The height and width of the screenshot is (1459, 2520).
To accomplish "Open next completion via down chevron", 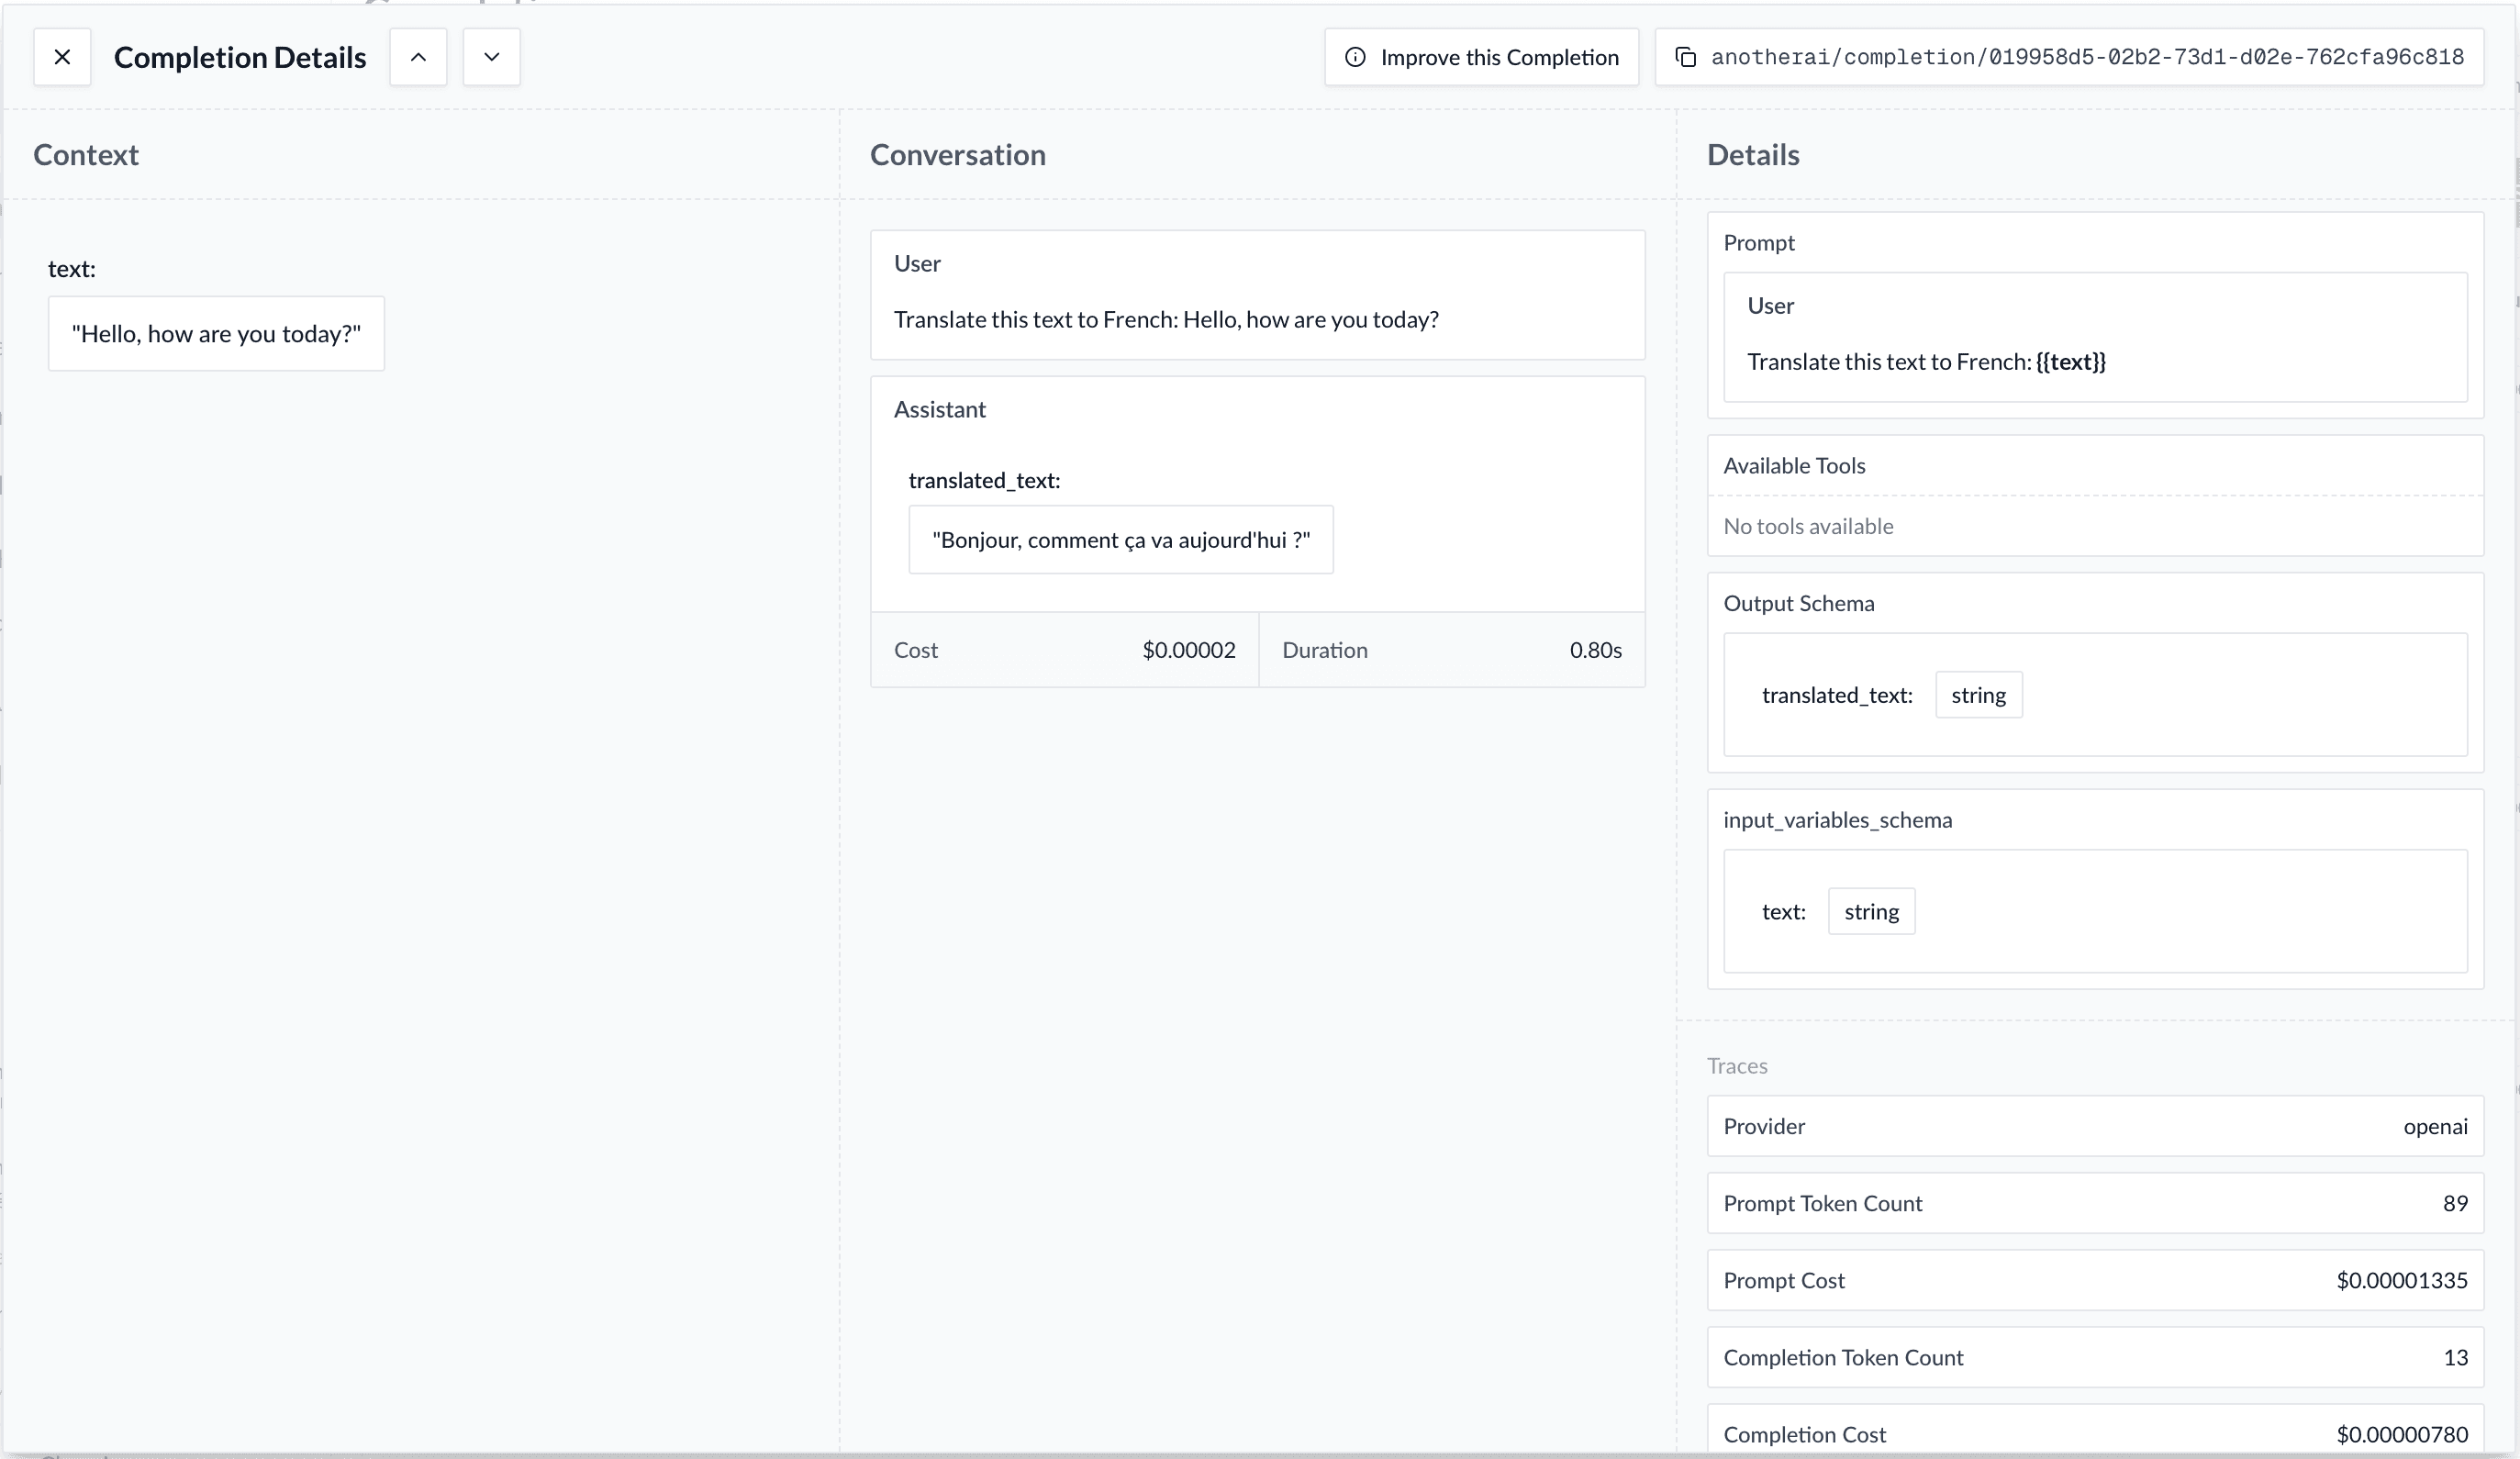I will click(x=490, y=57).
